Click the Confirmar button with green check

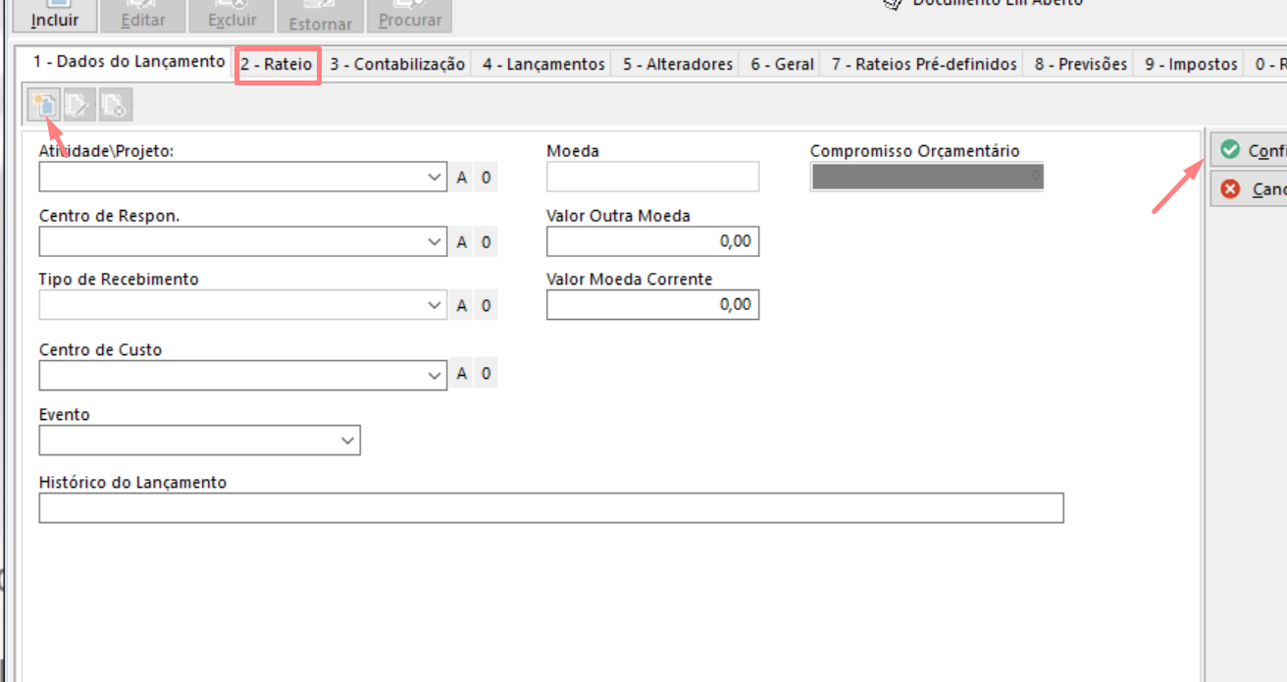tap(1249, 150)
